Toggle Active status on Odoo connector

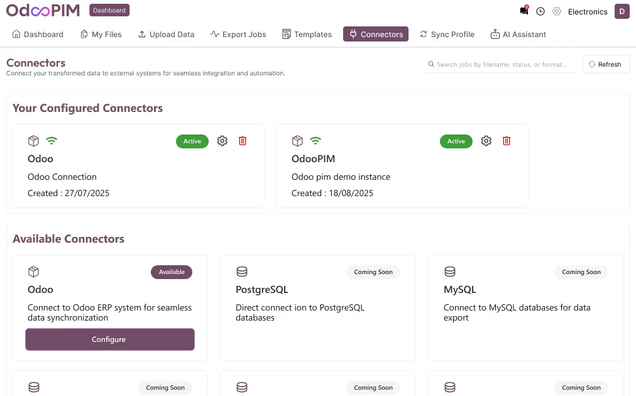click(x=192, y=141)
